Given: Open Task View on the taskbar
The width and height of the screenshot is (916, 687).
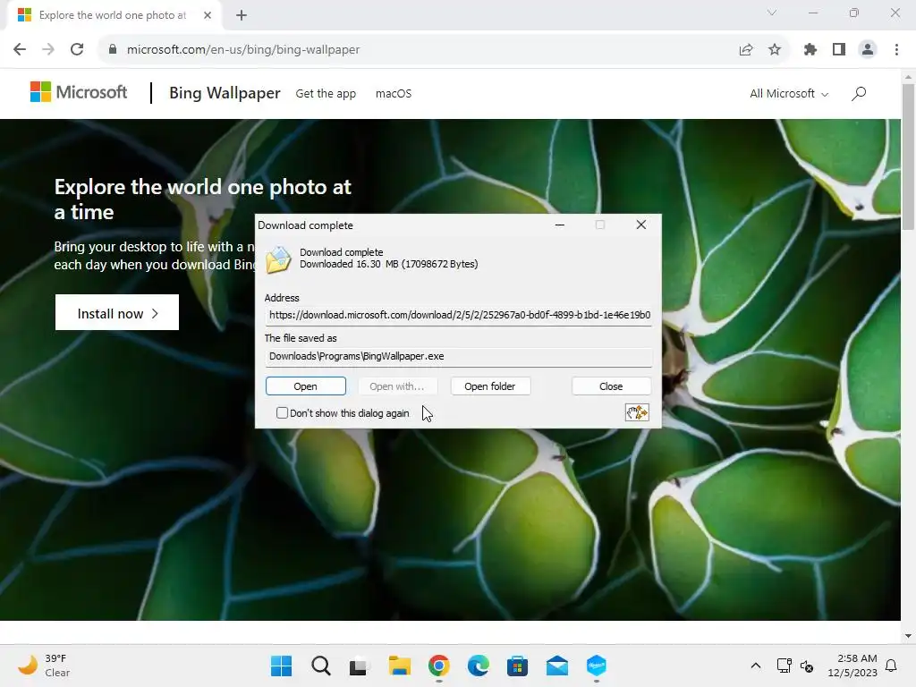Looking at the screenshot, I should coord(359,666).
